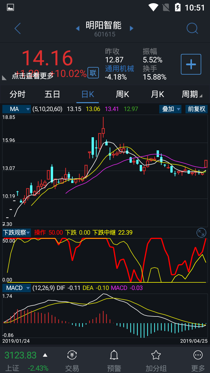Image resolution: width=210 pixels, height=373 pixels.
Task: Tap the stock name 明阳智能
Action: 104,25
